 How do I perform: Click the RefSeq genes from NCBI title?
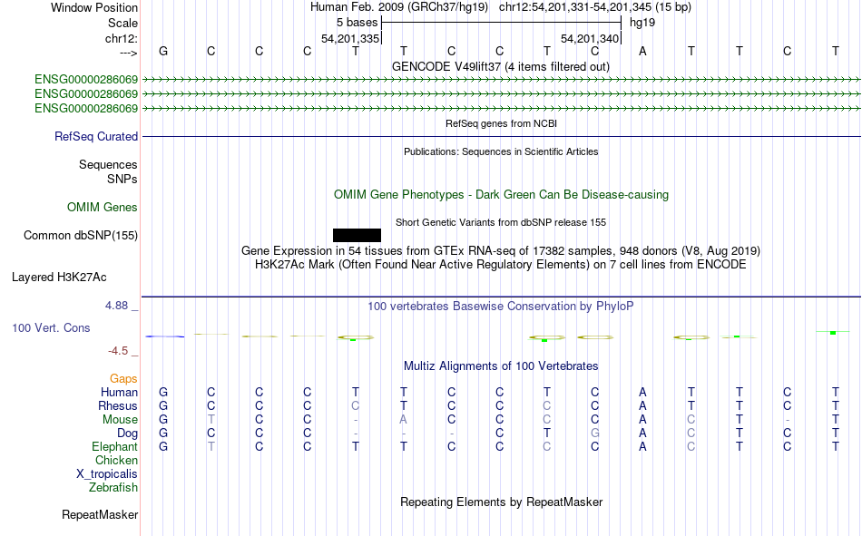click(x=501, y=123)
